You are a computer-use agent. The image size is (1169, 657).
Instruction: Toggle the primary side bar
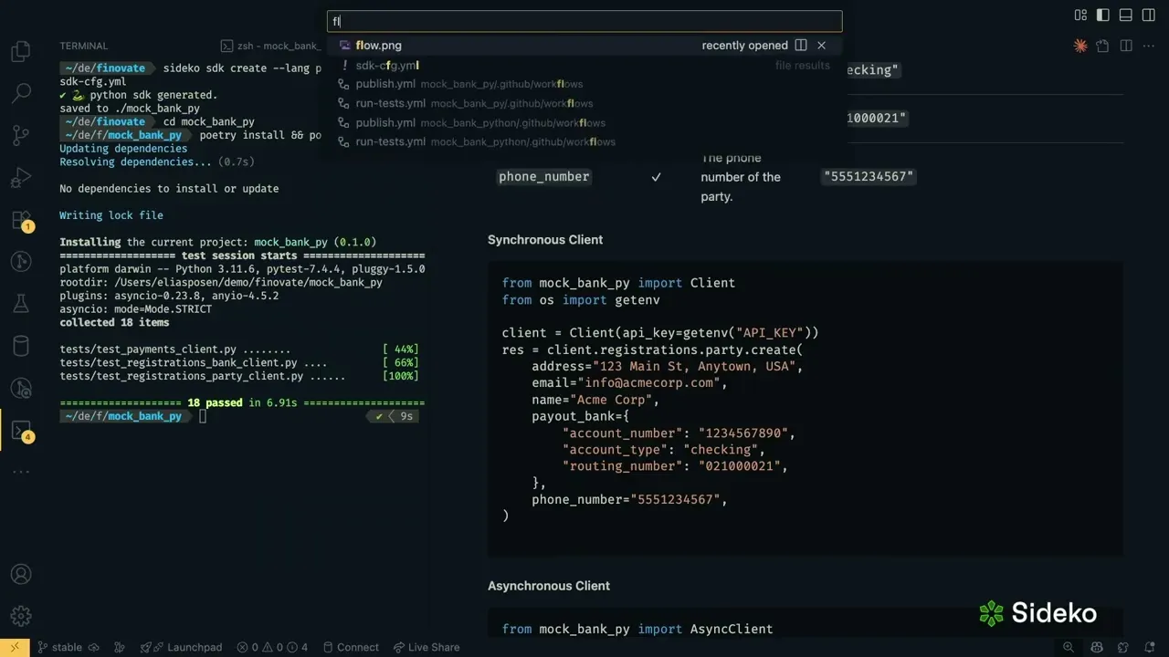(1103, 15)
